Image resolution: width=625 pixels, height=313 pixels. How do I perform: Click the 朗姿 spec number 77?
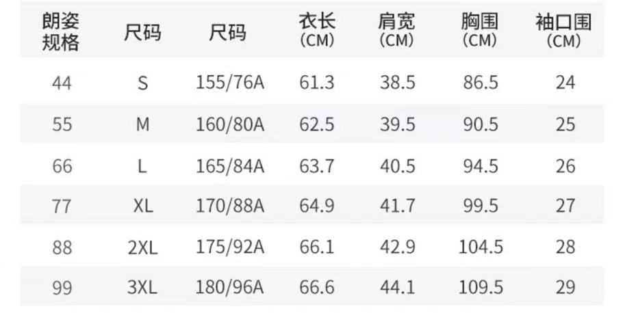pyautogui.click(x=62, y=206)
